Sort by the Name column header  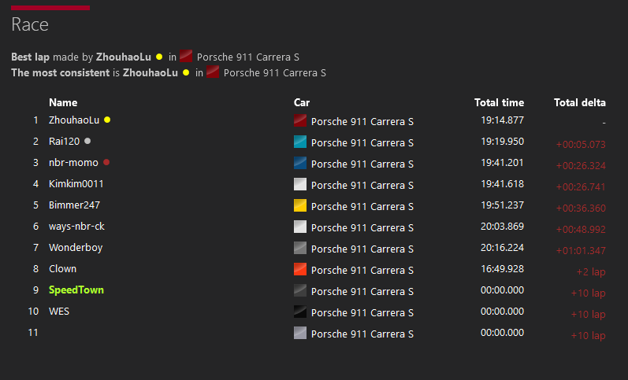tap(63, 102)
